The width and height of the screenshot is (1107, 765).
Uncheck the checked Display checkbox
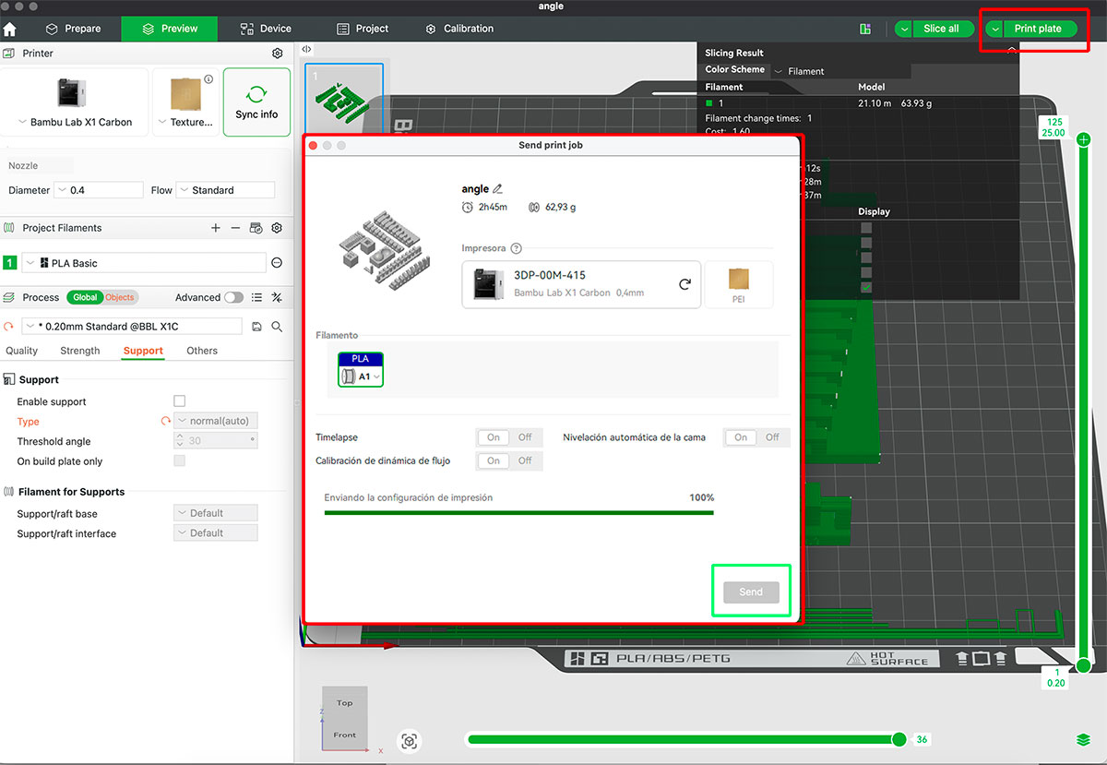[x=866, y=288]
